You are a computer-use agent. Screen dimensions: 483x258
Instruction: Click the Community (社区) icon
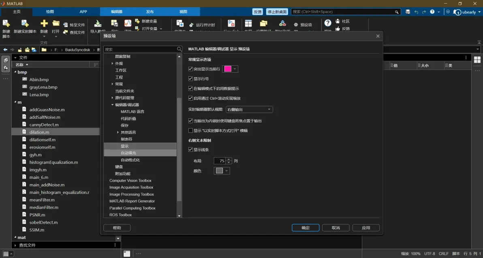(338, 21)
